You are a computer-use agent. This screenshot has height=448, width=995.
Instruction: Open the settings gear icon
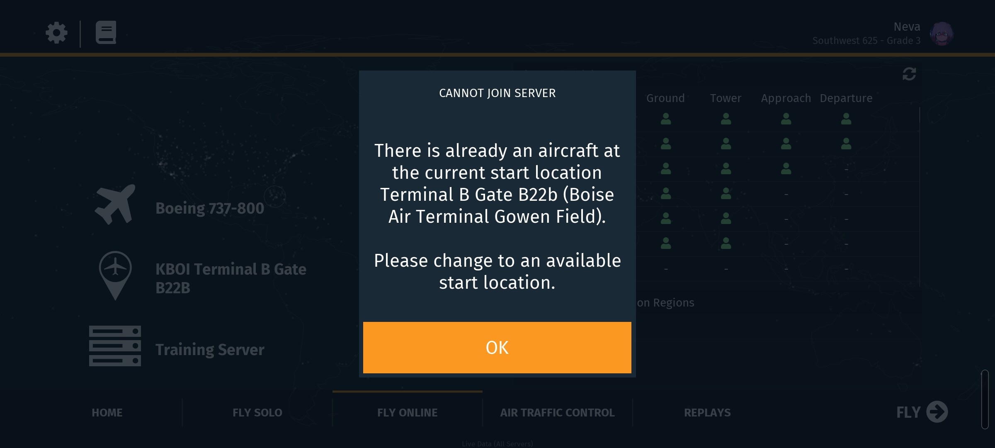click(x=56, y=33)
